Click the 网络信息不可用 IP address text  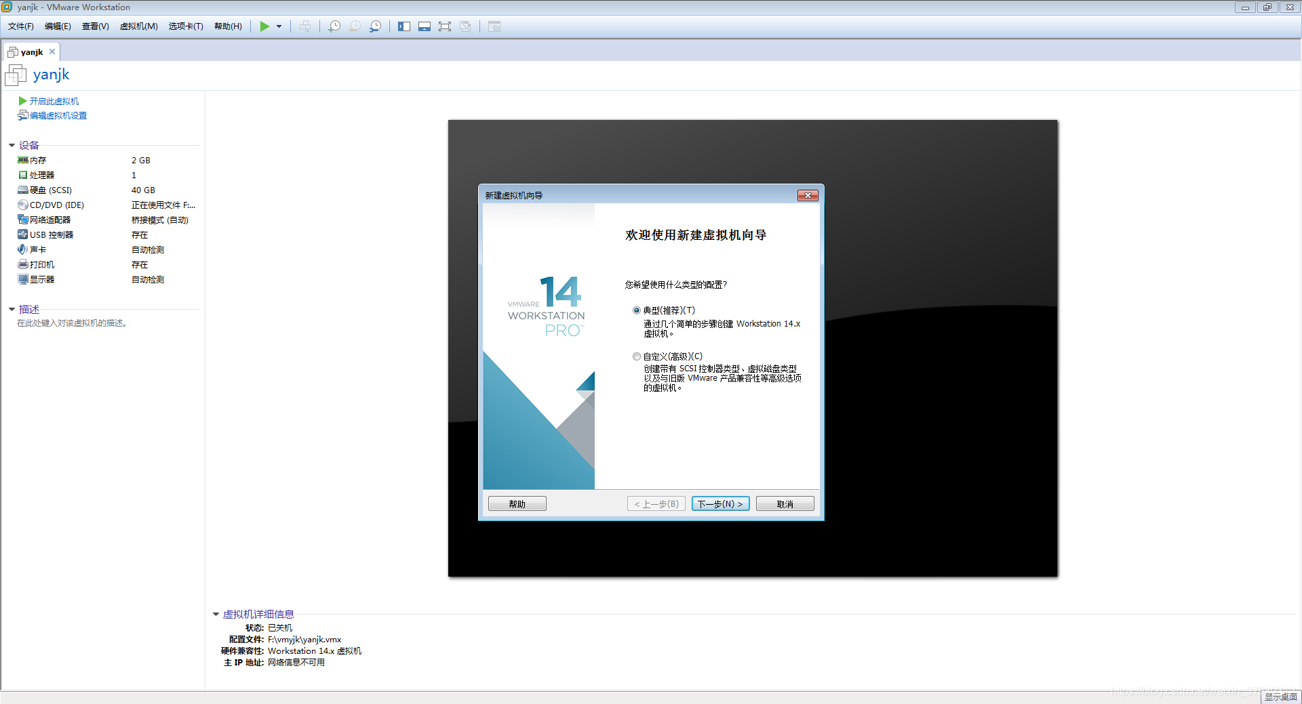coord(296,663)
